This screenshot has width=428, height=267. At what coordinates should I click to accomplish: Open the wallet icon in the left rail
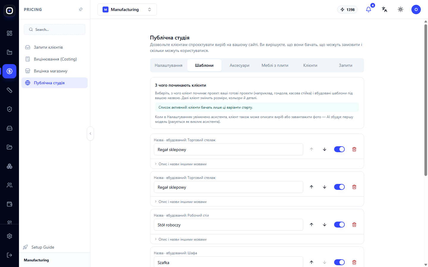[x=10, y=204]
